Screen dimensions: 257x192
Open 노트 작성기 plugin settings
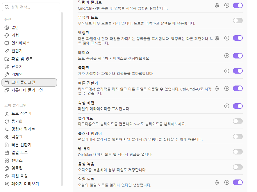pyautogui.click(x=29, y=113)
